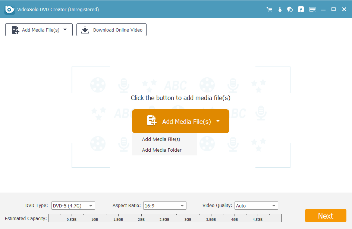
Task: Click the file-plus icon in top toolbar
Action: point(15,30)
